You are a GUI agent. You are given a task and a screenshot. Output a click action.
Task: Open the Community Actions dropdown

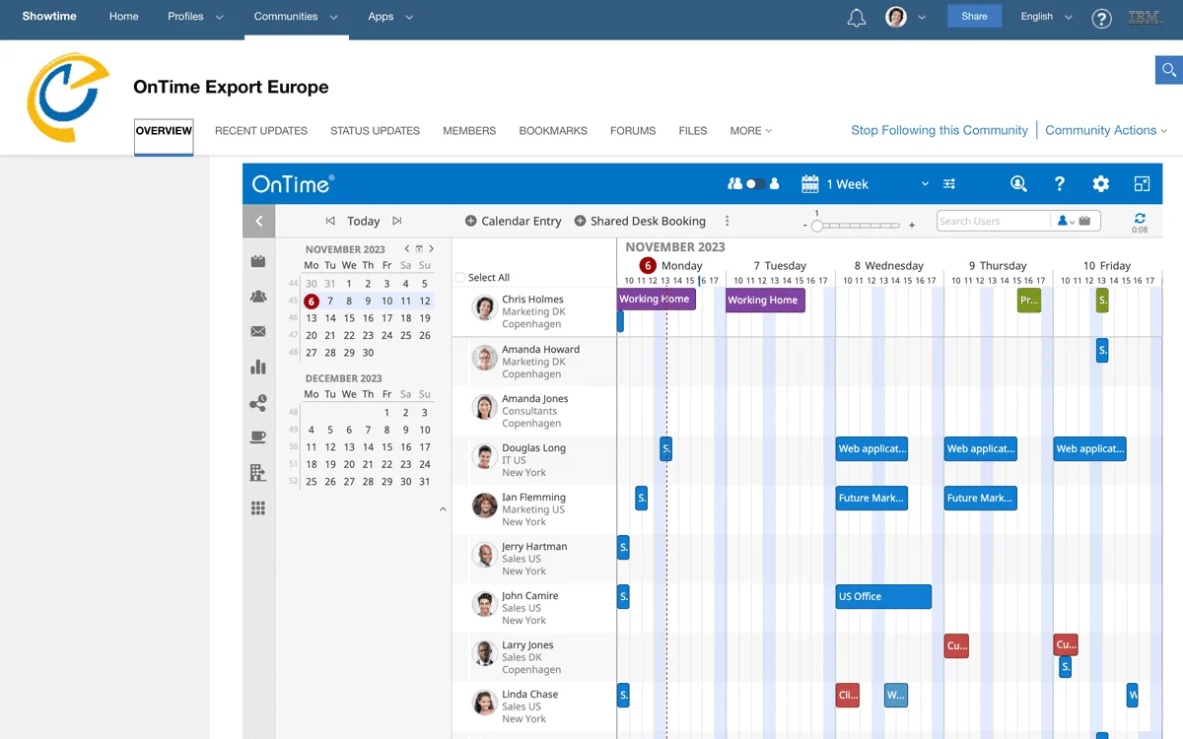pos(1106,130)
